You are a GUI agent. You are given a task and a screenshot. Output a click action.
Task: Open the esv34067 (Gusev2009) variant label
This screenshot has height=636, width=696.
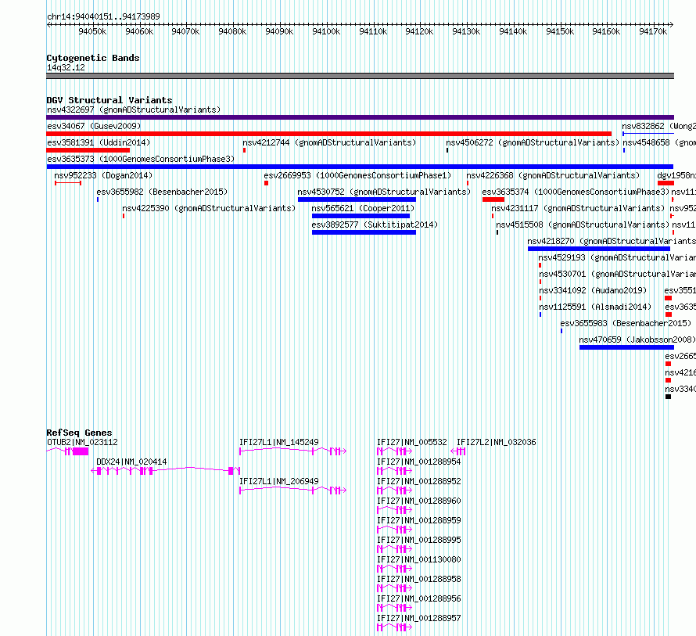tap(94, 126)
